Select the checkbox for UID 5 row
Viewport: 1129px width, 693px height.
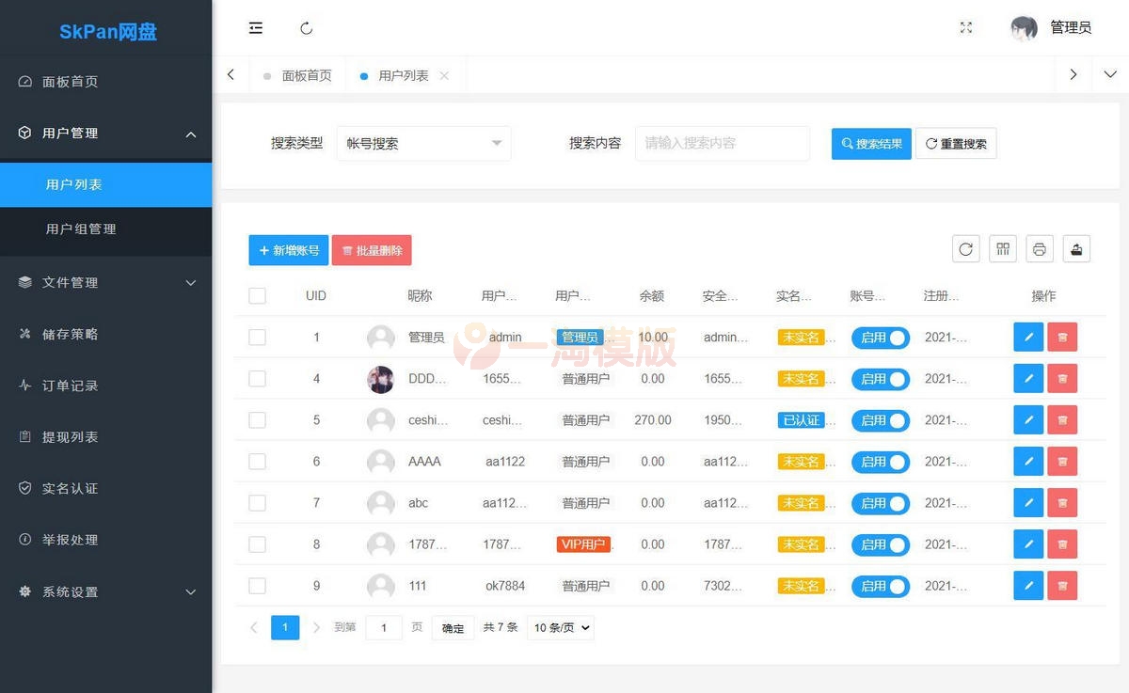tap(257, 420)
